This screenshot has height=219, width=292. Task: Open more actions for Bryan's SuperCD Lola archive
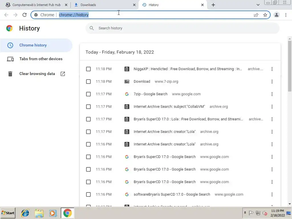pos(272,119)
